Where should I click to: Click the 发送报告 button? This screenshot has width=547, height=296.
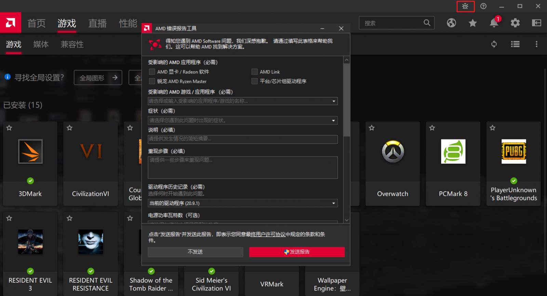point(297,252)
